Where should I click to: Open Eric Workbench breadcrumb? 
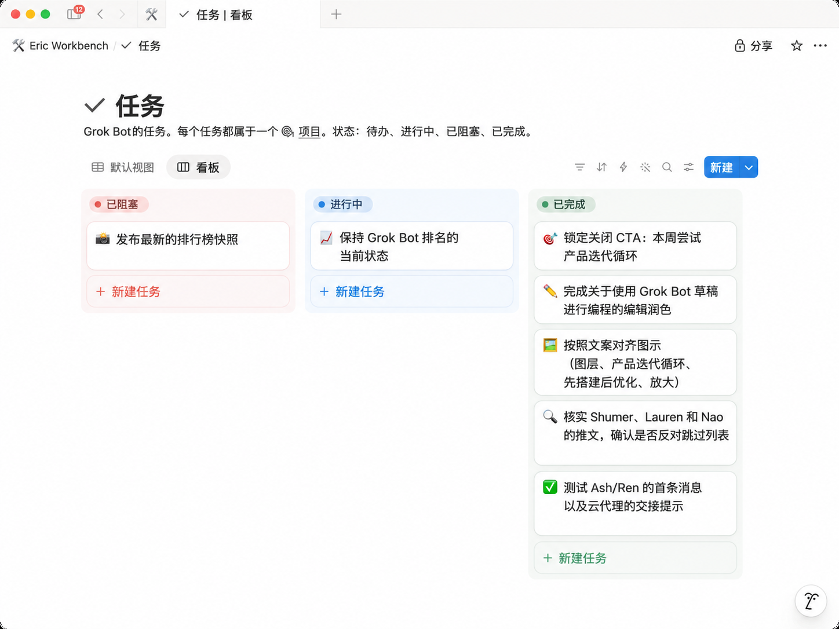pyautogui.click(x=60, y=46)
